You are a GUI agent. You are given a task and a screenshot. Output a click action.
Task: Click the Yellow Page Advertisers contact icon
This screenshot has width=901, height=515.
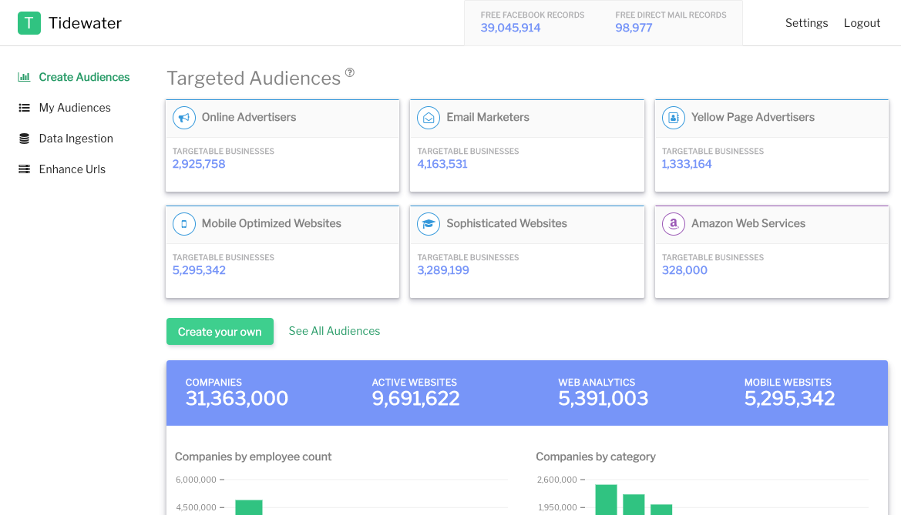pos(674,118)
